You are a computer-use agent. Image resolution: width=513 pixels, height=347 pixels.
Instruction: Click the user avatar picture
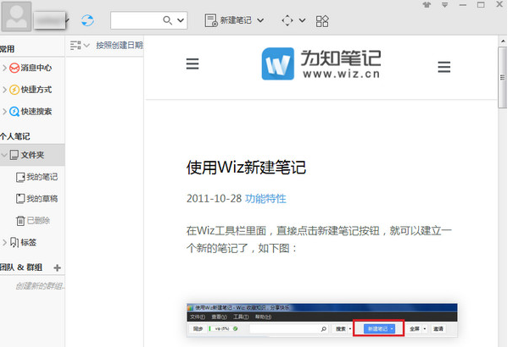(16, 16)
